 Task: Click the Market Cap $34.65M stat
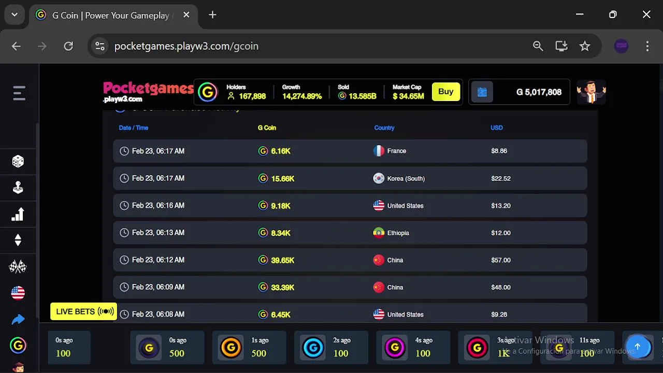click(408, 92)
